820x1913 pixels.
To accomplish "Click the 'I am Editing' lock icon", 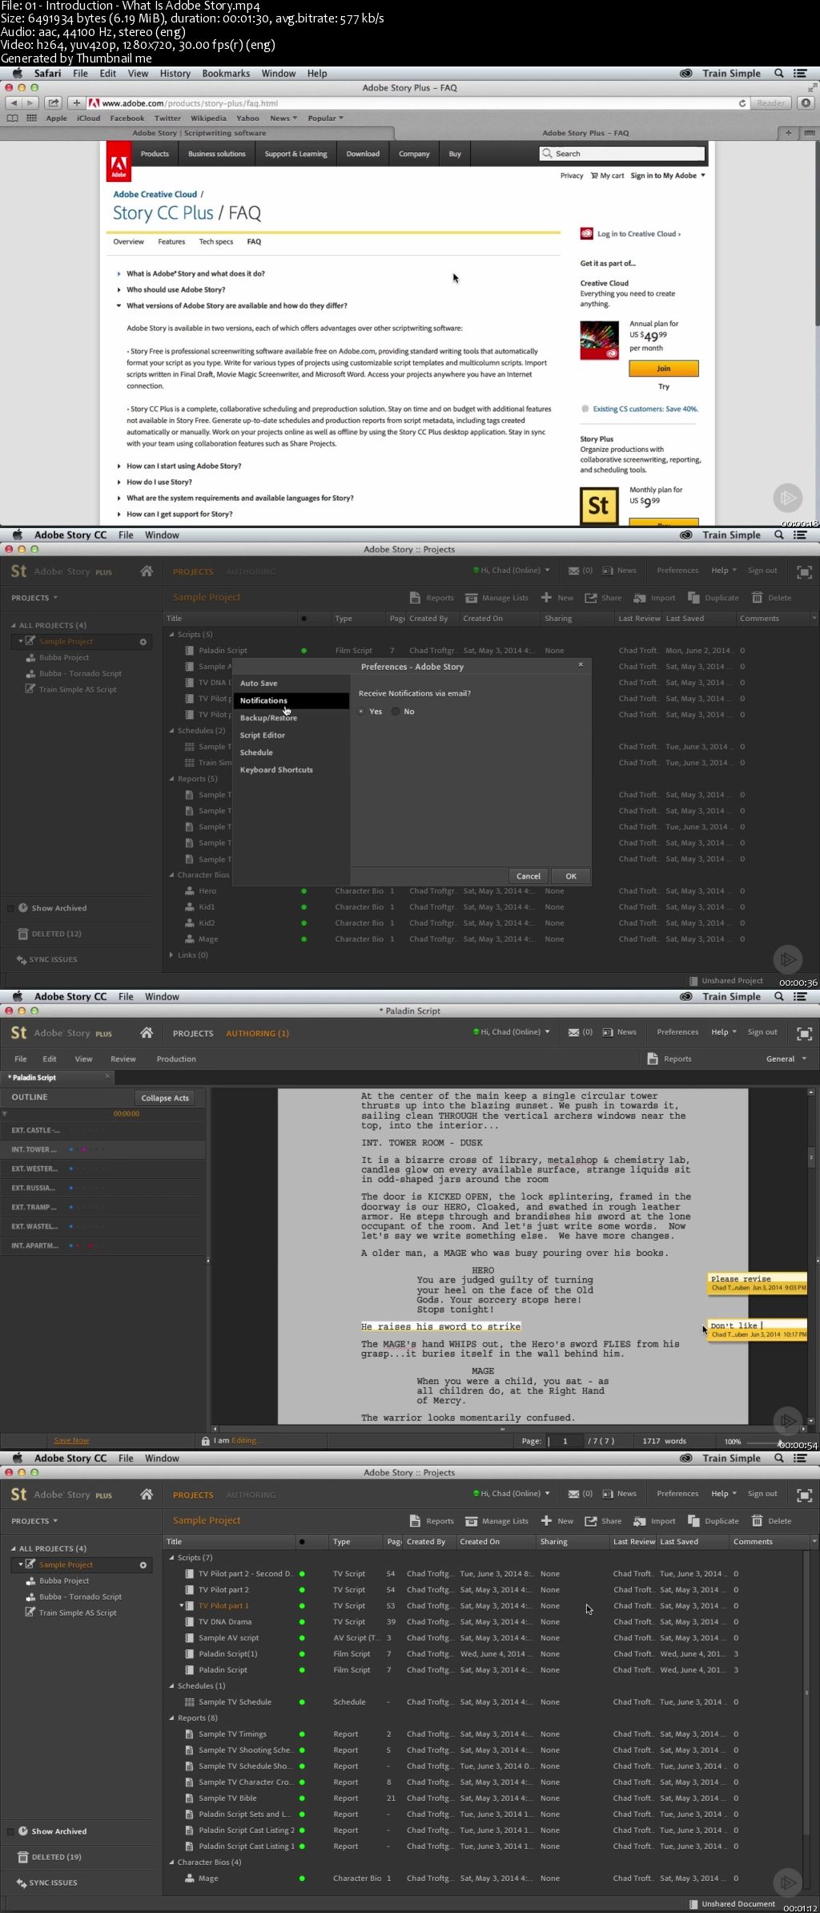I will click(x=205, y=1441).
